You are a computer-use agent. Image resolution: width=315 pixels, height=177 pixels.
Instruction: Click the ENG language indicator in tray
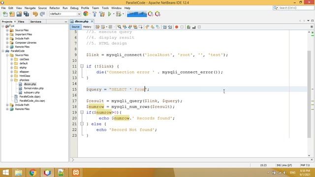[x=292, y=173]
